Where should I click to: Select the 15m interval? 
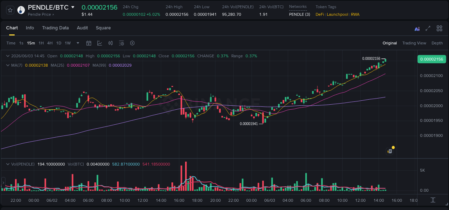(31, 43)
